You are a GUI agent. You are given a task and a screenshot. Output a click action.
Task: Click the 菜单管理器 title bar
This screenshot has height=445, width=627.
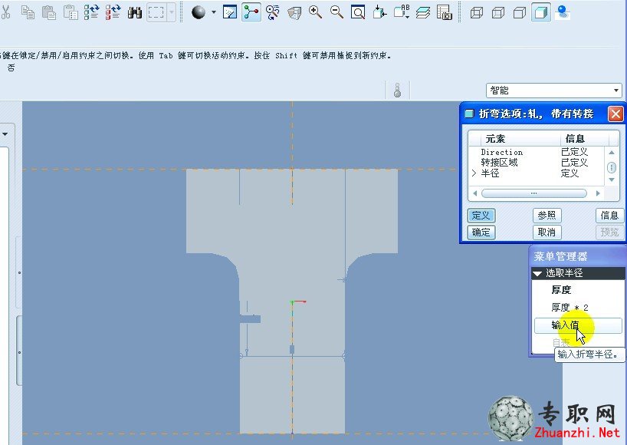[x=577, y=256]
